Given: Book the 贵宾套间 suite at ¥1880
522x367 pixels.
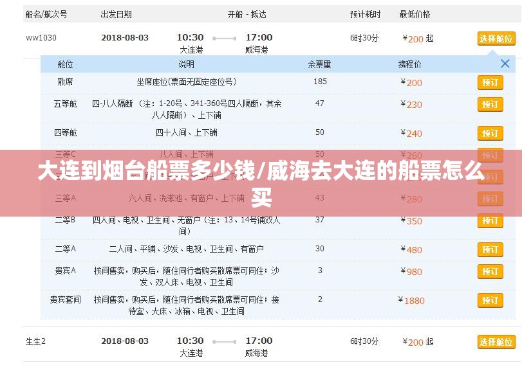Looking at the screenshot, I should [x=490, y=301].
